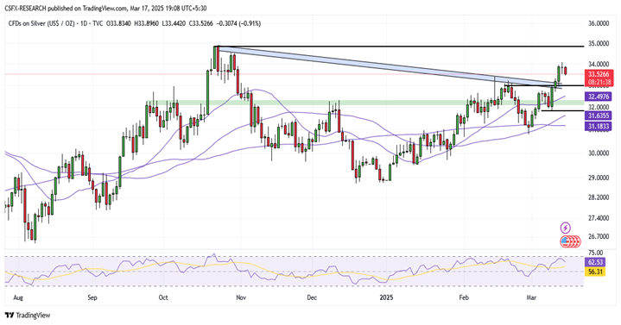
Task: Click the 75.00 RSI scale label
Action: tap(595, 253)
